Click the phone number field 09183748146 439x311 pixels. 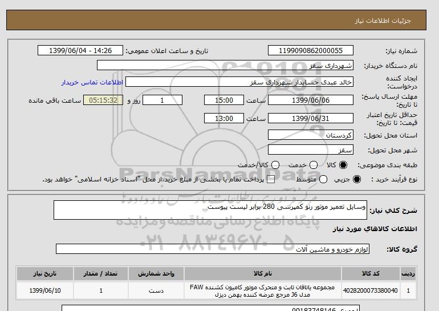tap(210, 308)
